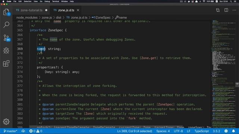
Task: Click the horizontal scrollbar at editor bottom
Action: tap(107, 127)
